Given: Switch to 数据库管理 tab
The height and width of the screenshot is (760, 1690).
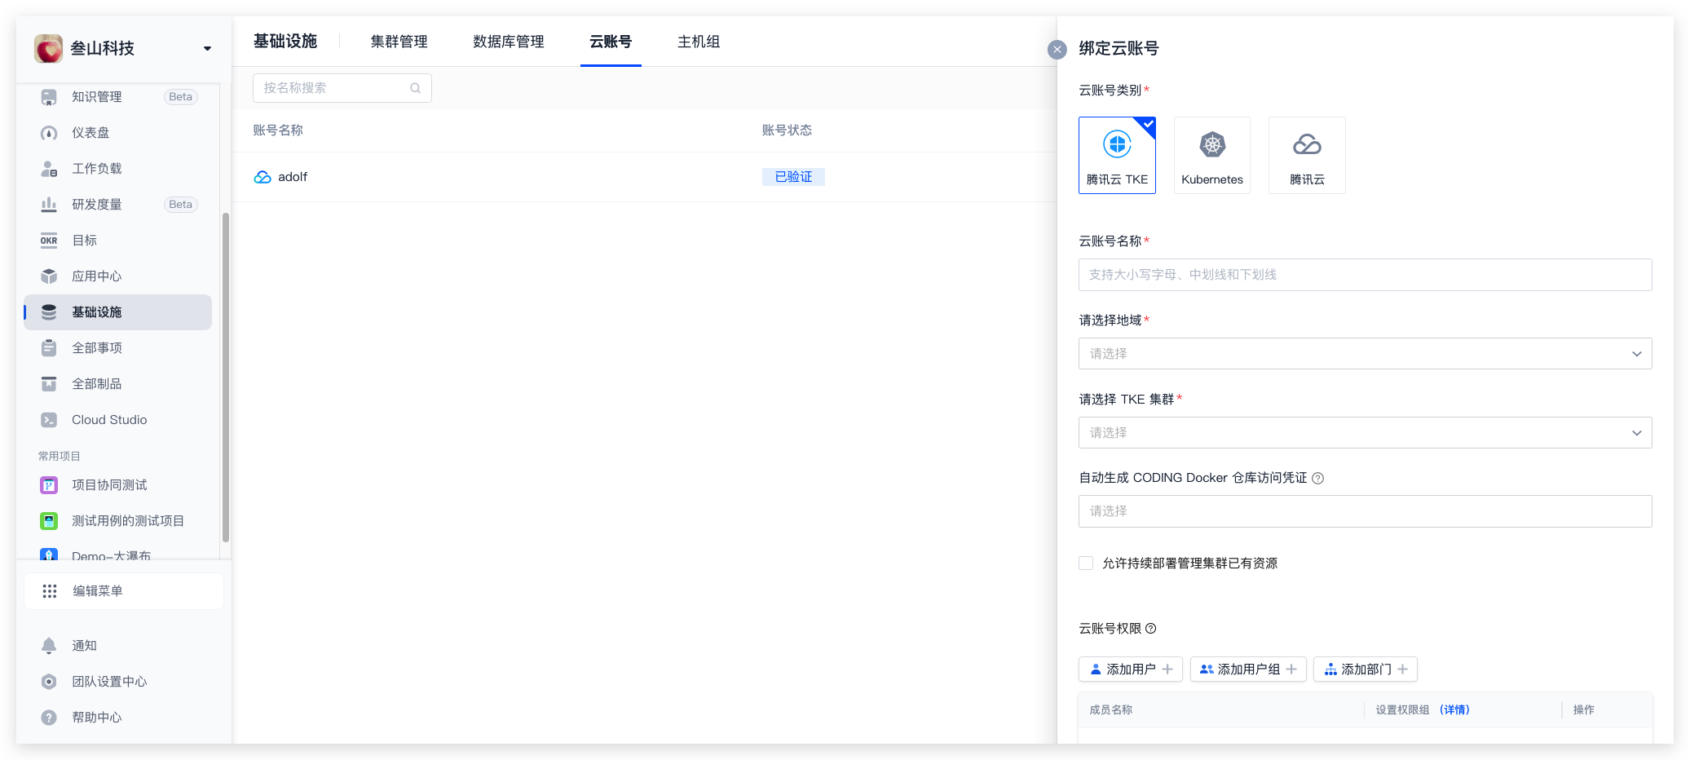Looking at the screenshot, I should pos(509,42).
